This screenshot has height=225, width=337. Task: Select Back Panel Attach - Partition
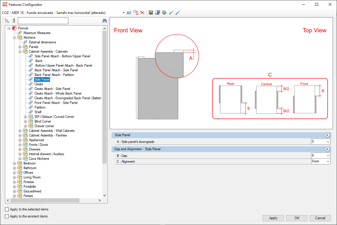[x=54, y=75]
